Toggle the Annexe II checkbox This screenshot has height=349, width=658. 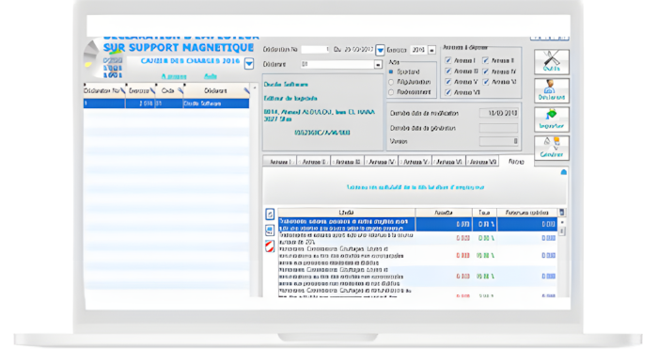pyautogui.click(x=486, y=60)
